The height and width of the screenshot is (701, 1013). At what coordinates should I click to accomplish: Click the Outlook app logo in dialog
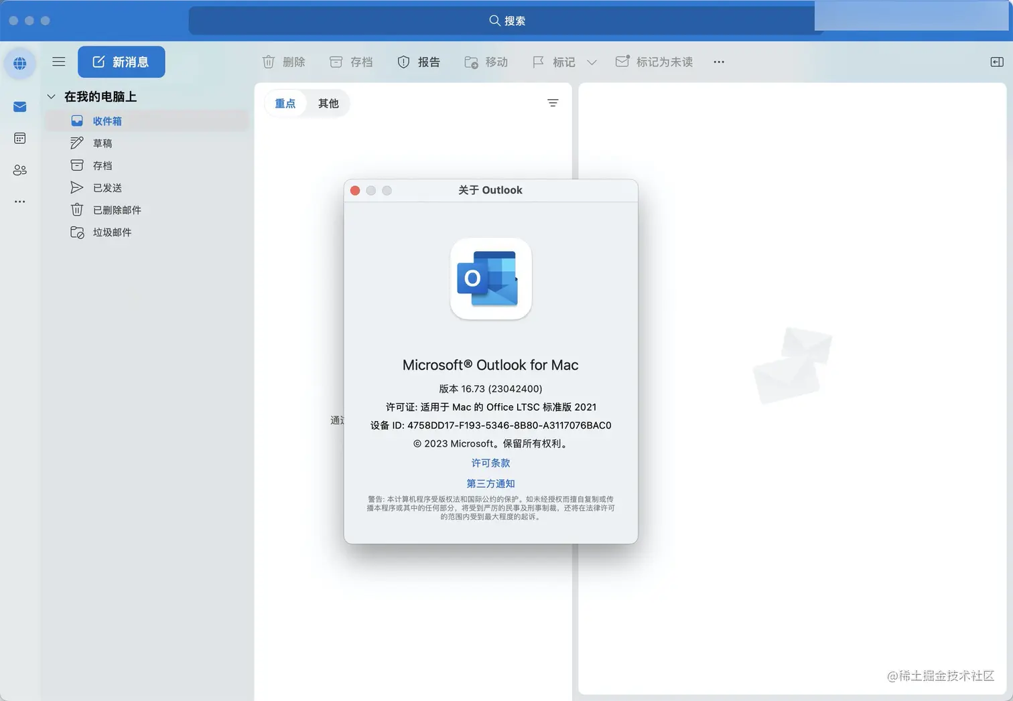click(491, 279)
